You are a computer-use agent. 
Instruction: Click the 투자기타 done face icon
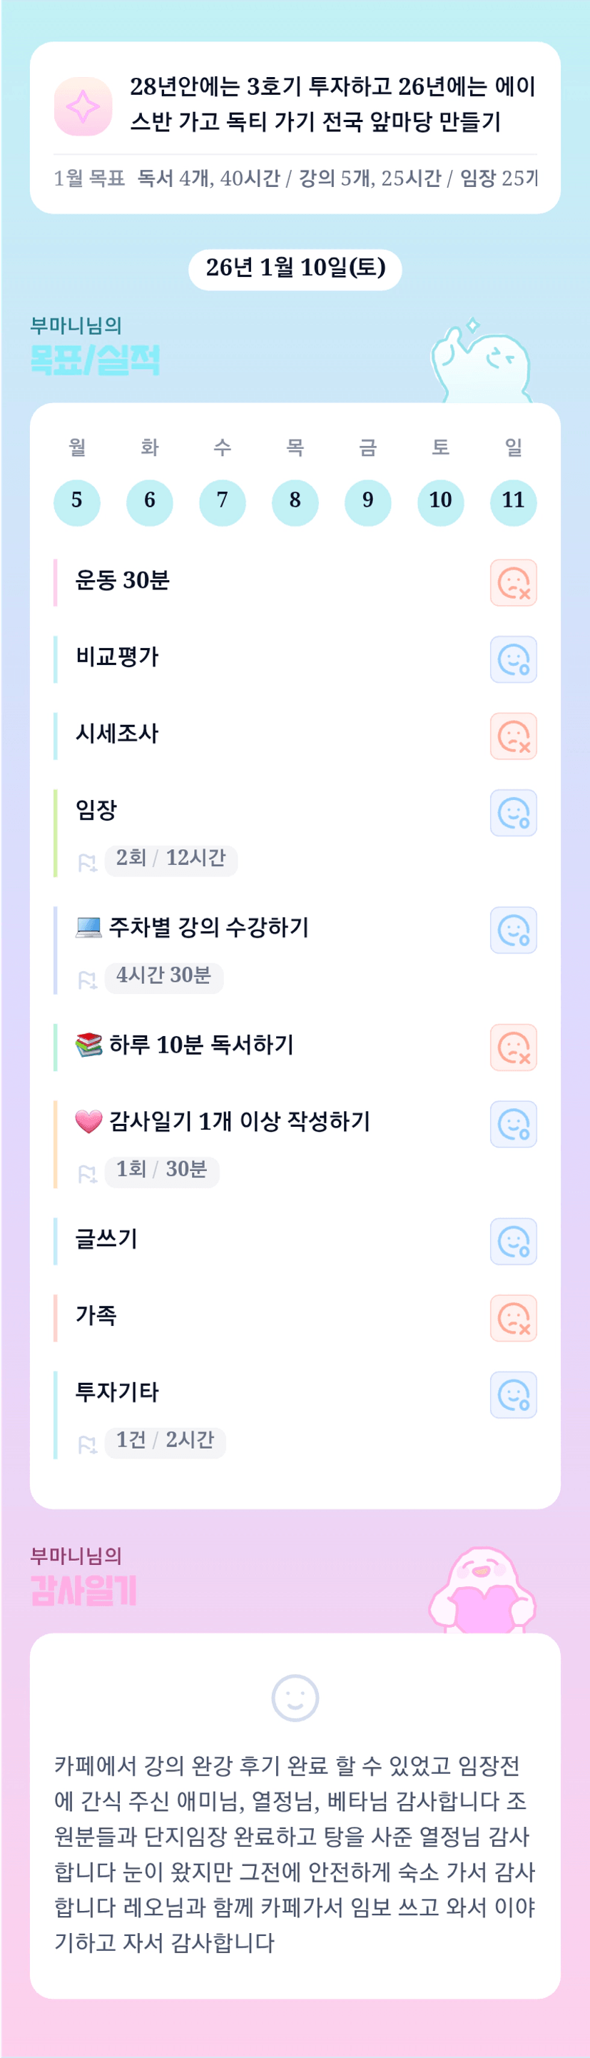click(512, 1395)
